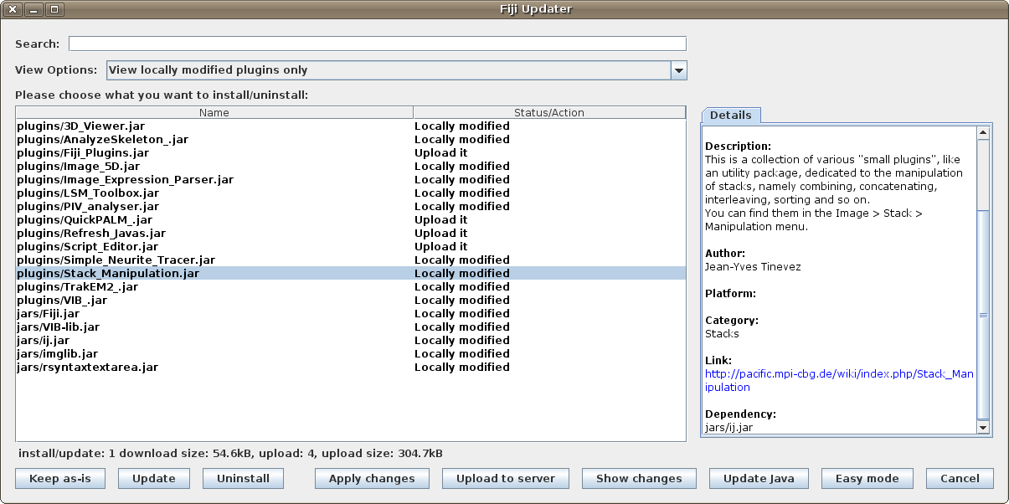
Task: Open the View Options combo box
Action: pos(396,70)
